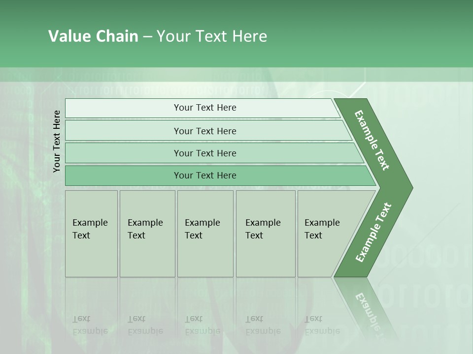The height and width of the screenshot is (354, 473).
Task: Select the vertical "Your Text Here" label
Action: pyautogui.click(x=57, y=141)
